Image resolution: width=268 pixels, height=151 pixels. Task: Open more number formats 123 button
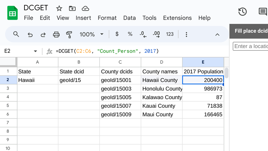coord(170,34)
